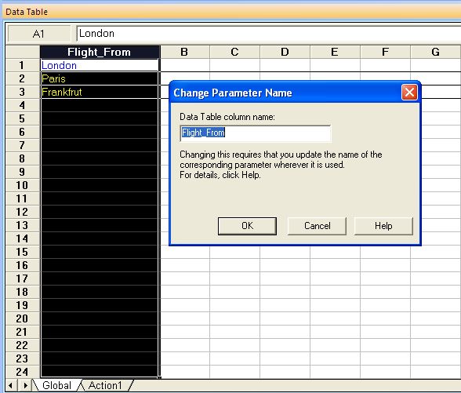Viewport: 461px width, 393px height.
Task: Select column F header
Action: (x=385, y=52)
